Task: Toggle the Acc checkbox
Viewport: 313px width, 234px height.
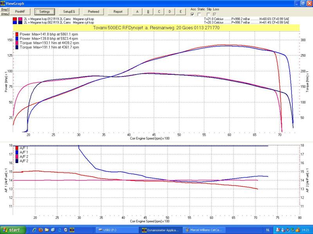Action: coord(192,14)
